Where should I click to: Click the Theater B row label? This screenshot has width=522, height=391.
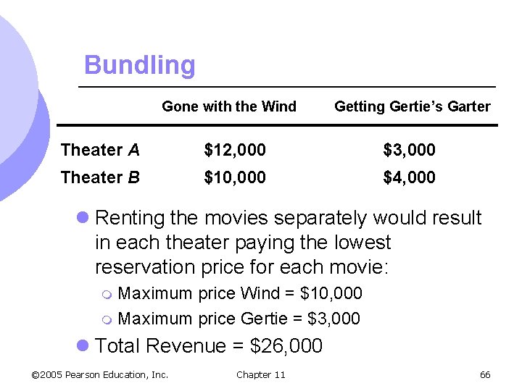(100, 177)
